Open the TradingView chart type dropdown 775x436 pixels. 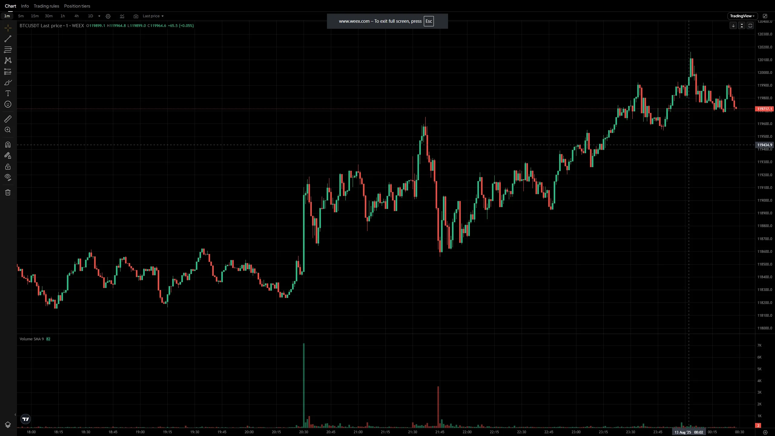click(742, 16)
